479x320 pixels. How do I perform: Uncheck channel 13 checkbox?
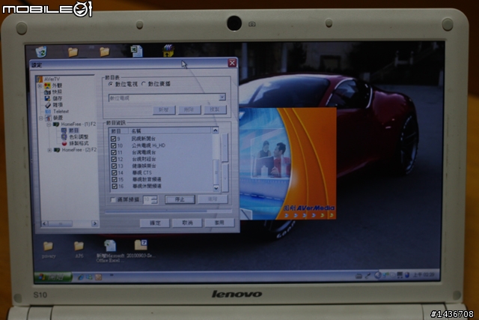(x=114, y=166)
